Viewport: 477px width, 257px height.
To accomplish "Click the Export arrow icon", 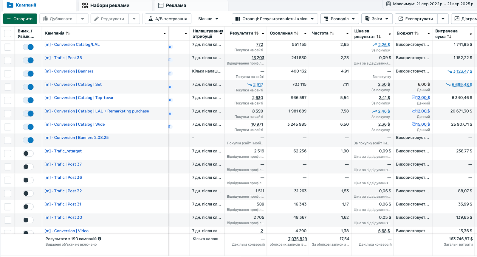I will tap(401, 19).
